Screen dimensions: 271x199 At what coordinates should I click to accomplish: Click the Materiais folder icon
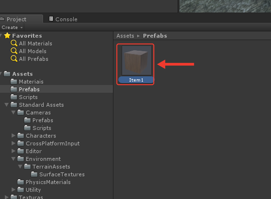pyautogui.click(x=14, y=81)
